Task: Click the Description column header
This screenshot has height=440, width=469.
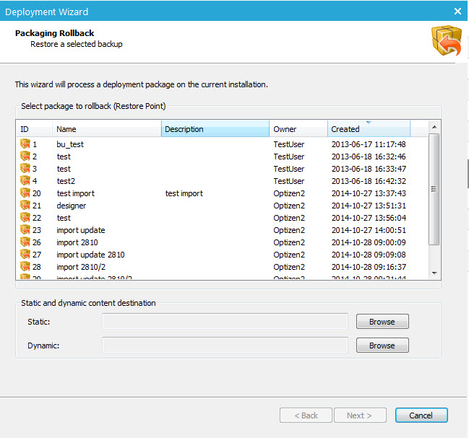Action: point(215,129)
